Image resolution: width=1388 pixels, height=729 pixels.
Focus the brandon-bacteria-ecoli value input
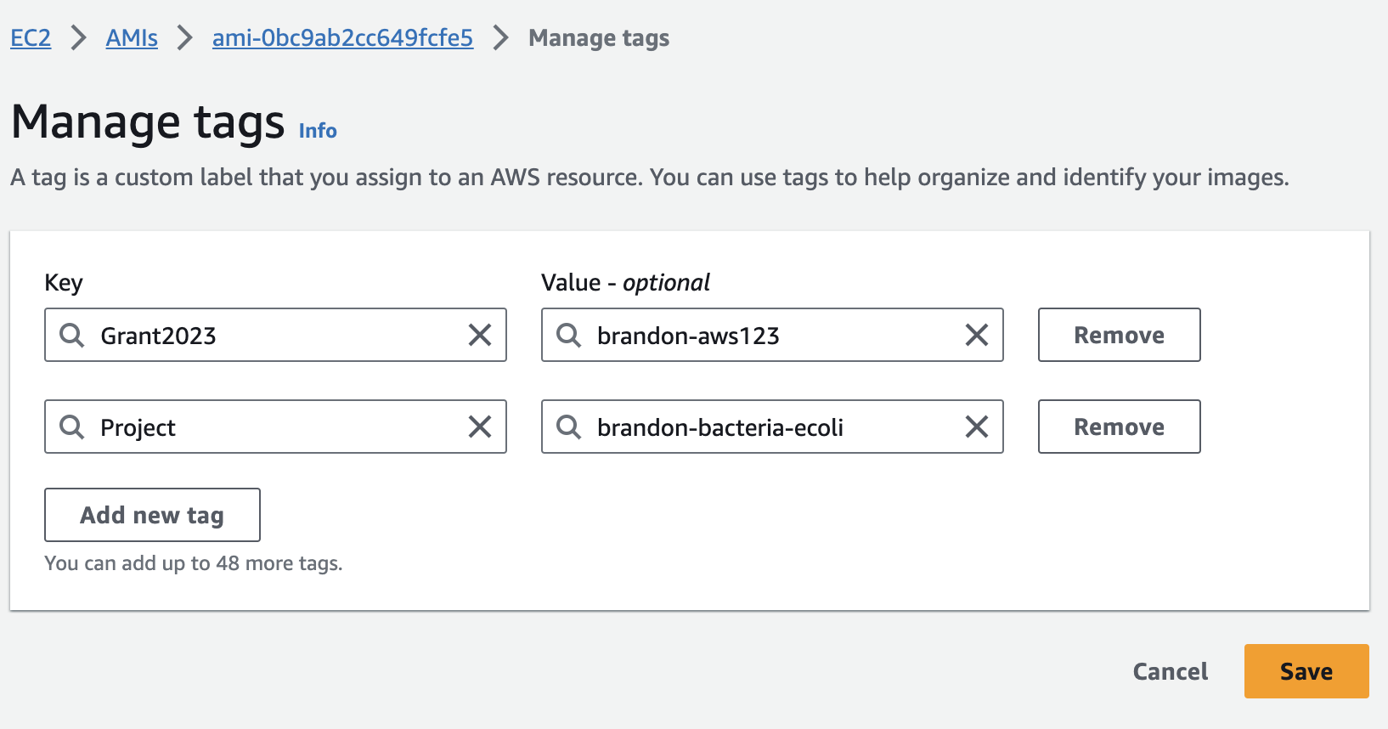point(772,427)
